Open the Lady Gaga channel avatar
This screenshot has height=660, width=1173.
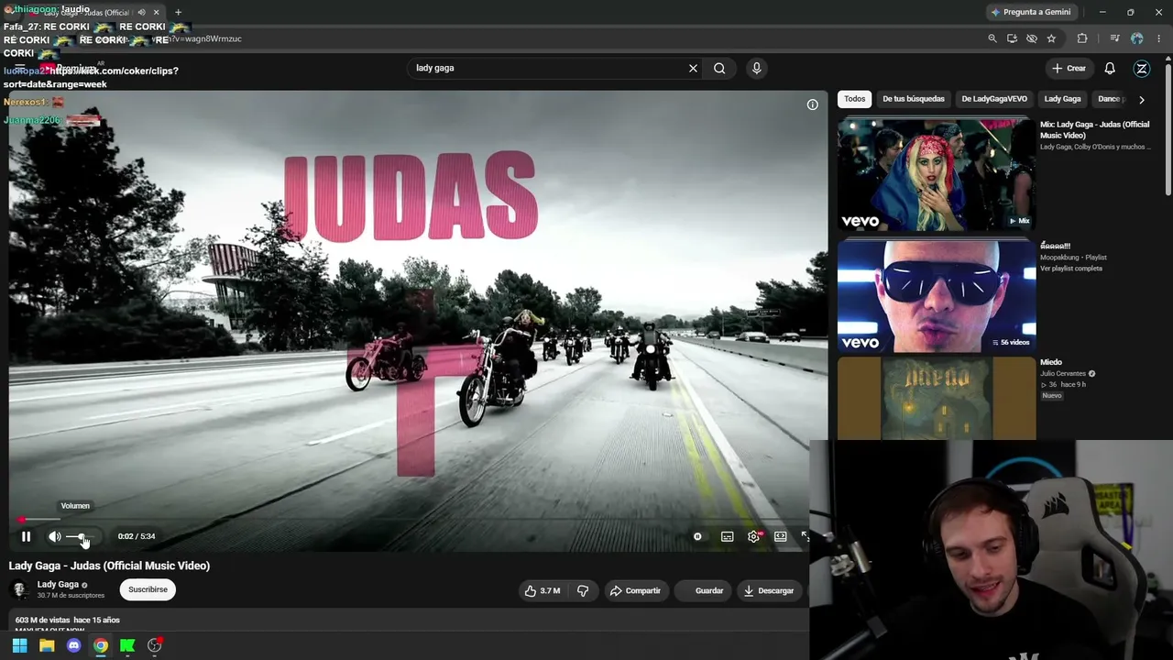click(19, 589)
